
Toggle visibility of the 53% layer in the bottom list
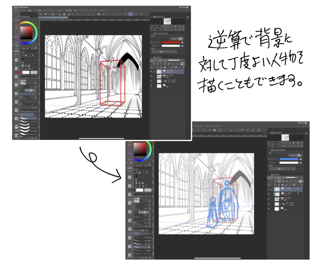click(x=269, y=199)
